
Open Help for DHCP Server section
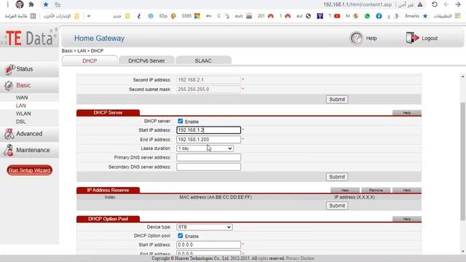click(x=406, y=113)
